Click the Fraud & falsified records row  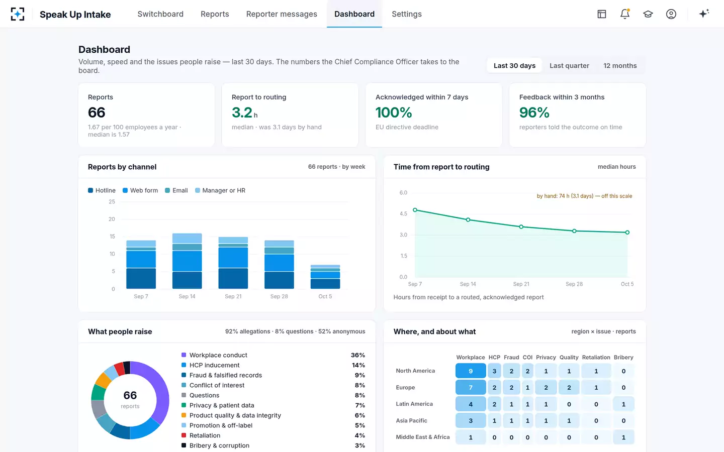click(273, 375)
